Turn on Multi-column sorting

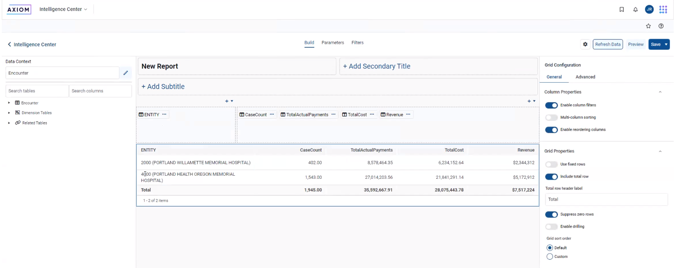551,118
